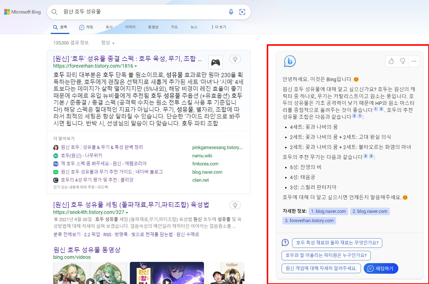This screenshot has height=284, width=429.
Task: Click naver blog favicon in list
Action: coord(56,172)
